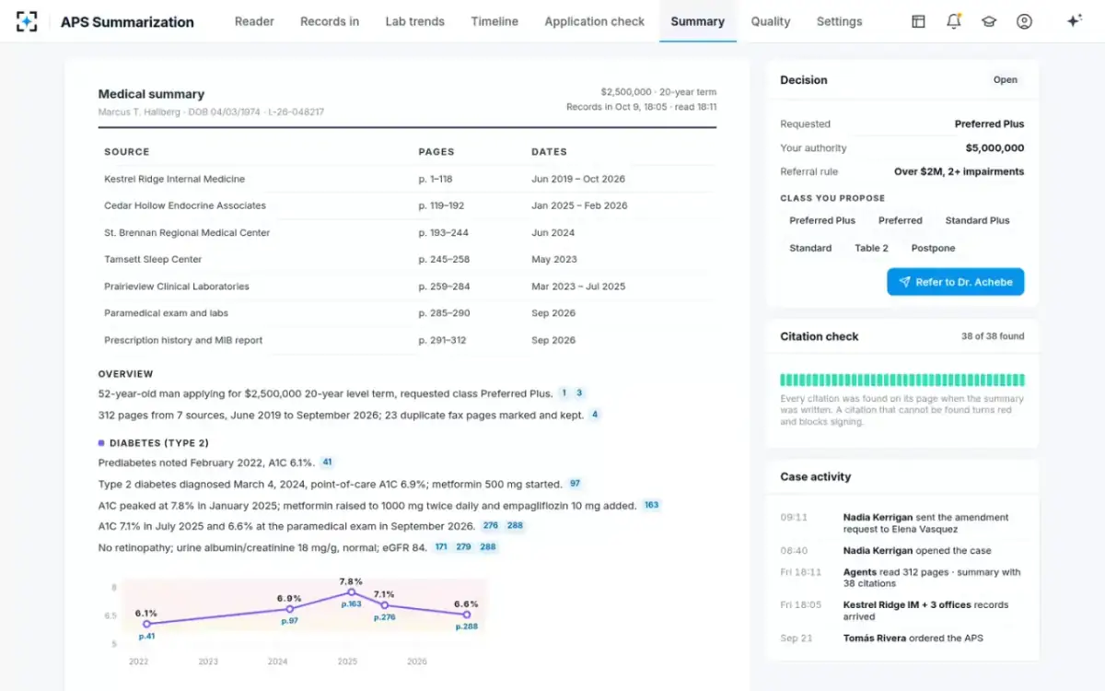Open citation 279 on the retinopathy line
The image size is (1105, 691).
[463, 547]
